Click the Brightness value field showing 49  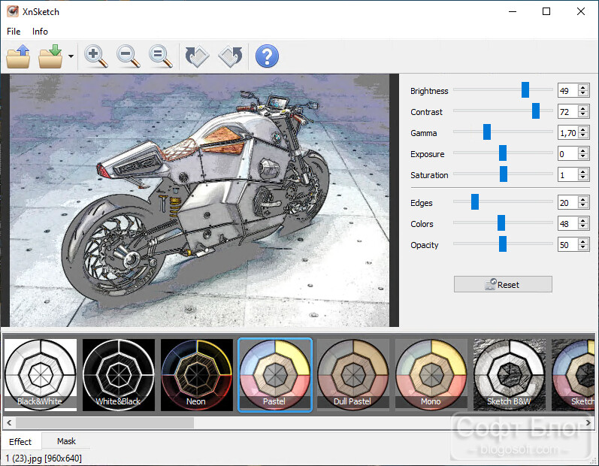pos(567,90)
